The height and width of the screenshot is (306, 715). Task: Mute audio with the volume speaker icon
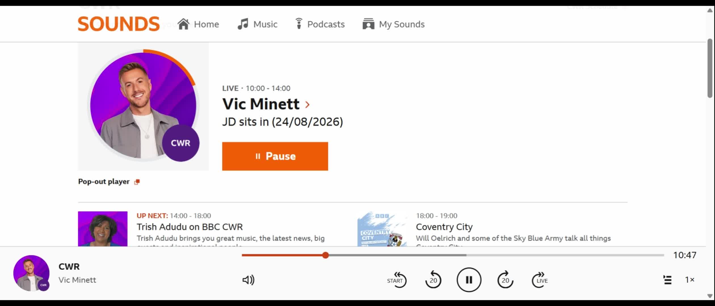[x=248, y=280]
